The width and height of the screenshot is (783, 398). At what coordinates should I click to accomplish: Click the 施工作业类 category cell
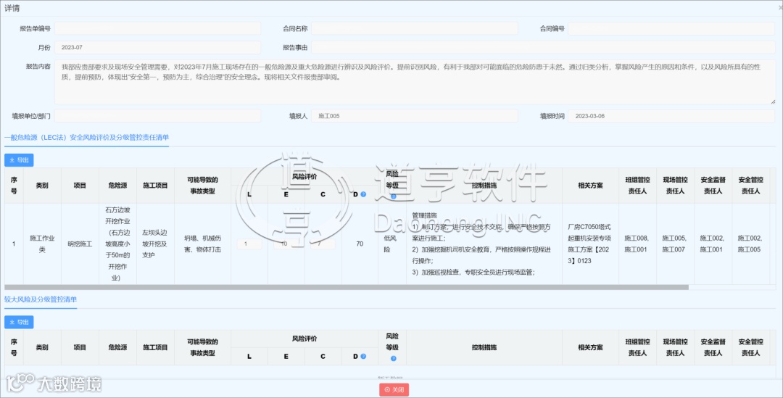pyautogui.click(x=42, y=244)
